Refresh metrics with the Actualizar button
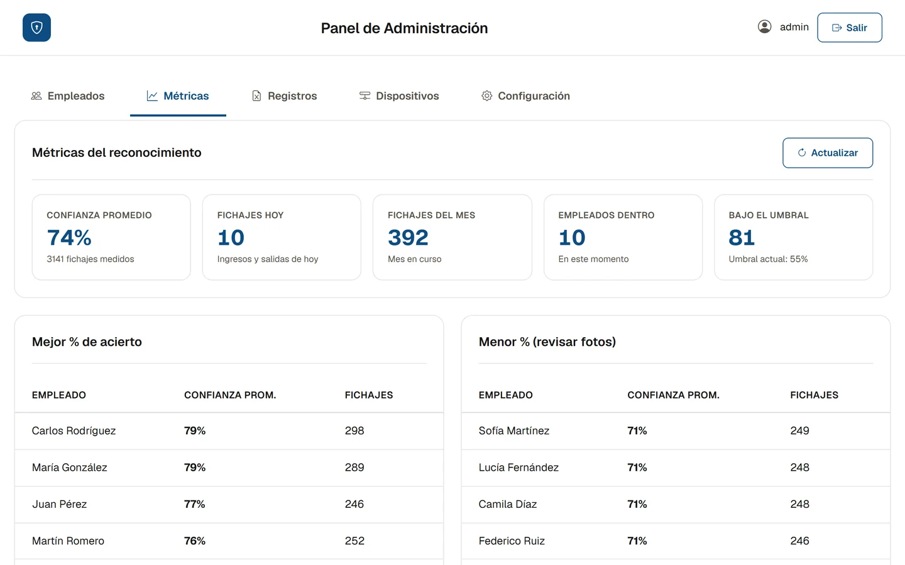This screenshot has height=565, width=905. click(x=828, y=153)
